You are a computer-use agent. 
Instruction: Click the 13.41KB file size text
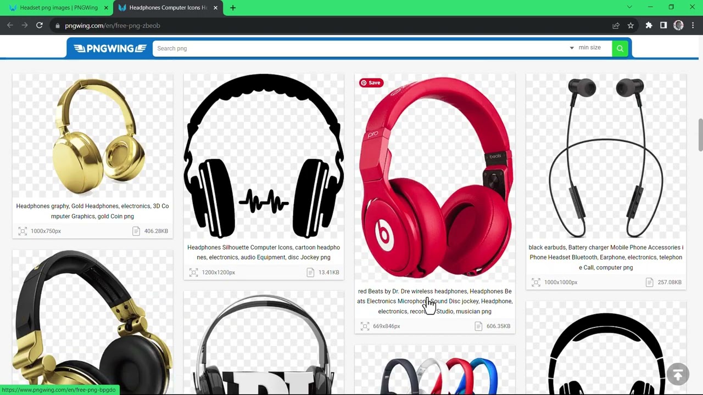tap(328, 272)
